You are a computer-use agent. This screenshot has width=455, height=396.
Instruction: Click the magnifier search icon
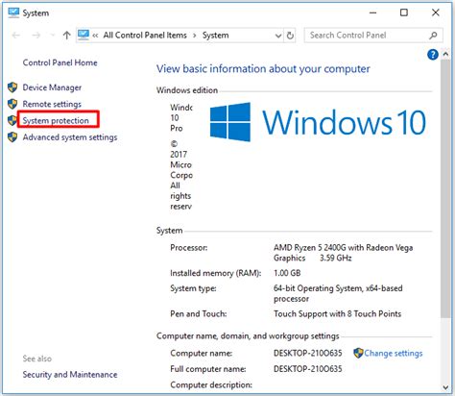pyautogui.click(x=433, y=36)
